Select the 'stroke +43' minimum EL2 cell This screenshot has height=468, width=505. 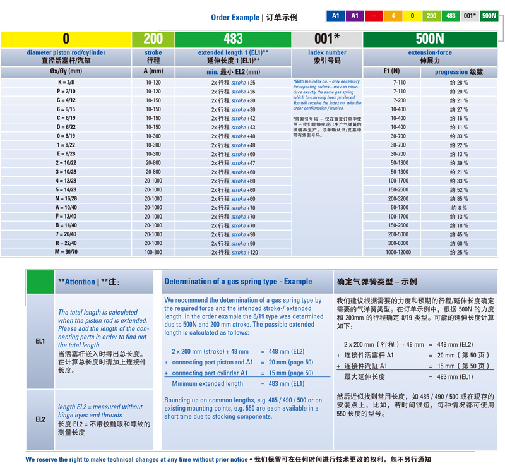233,128
